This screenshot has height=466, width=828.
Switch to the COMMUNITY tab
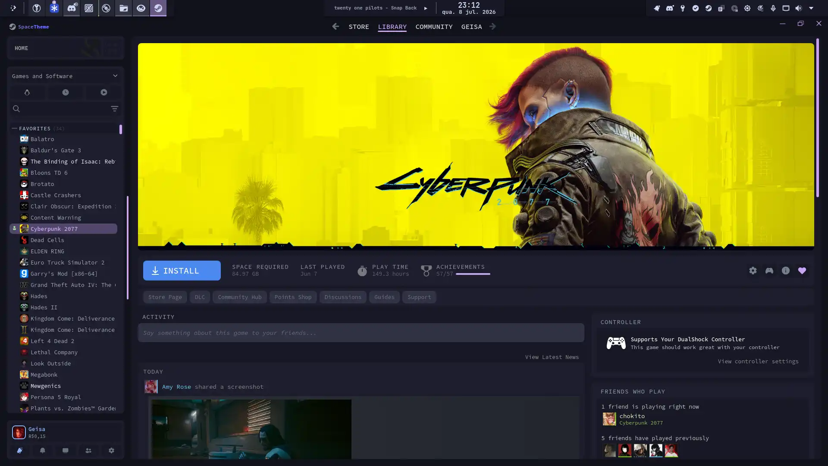434,27
